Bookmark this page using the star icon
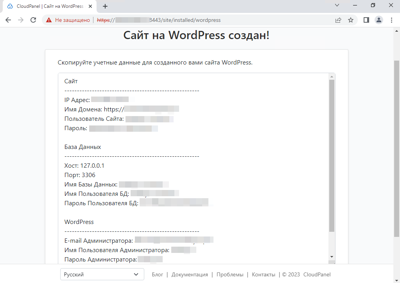Image resolution: width=400 pixels, height=283 pixels. pyautogui.click(x=351, y=20)
